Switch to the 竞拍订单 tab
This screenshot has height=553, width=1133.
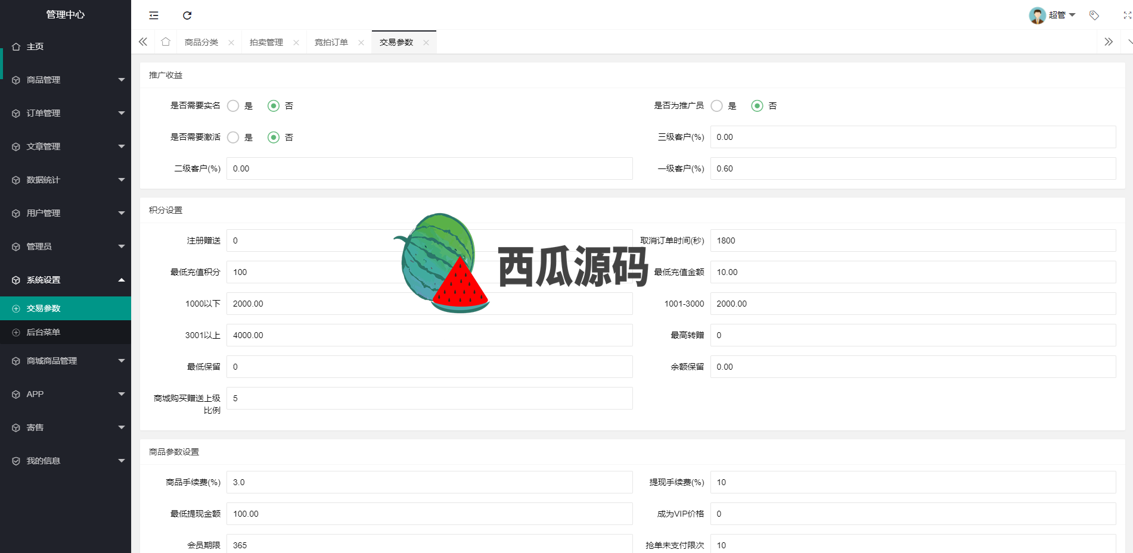[x=331, y=42]
